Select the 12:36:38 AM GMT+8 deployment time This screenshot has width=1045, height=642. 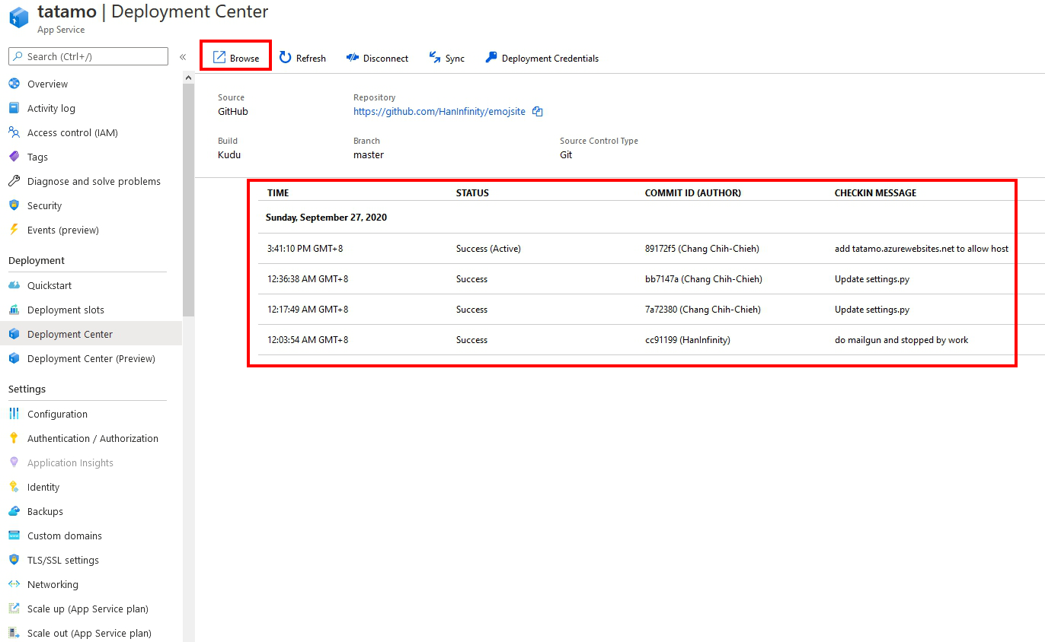tap(308, 279)
